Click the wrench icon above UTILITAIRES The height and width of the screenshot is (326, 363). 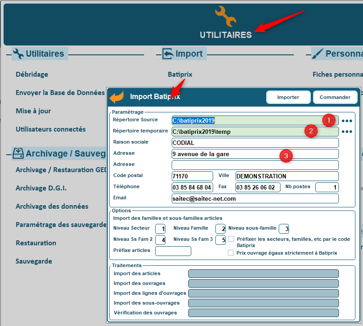[226, 17]
